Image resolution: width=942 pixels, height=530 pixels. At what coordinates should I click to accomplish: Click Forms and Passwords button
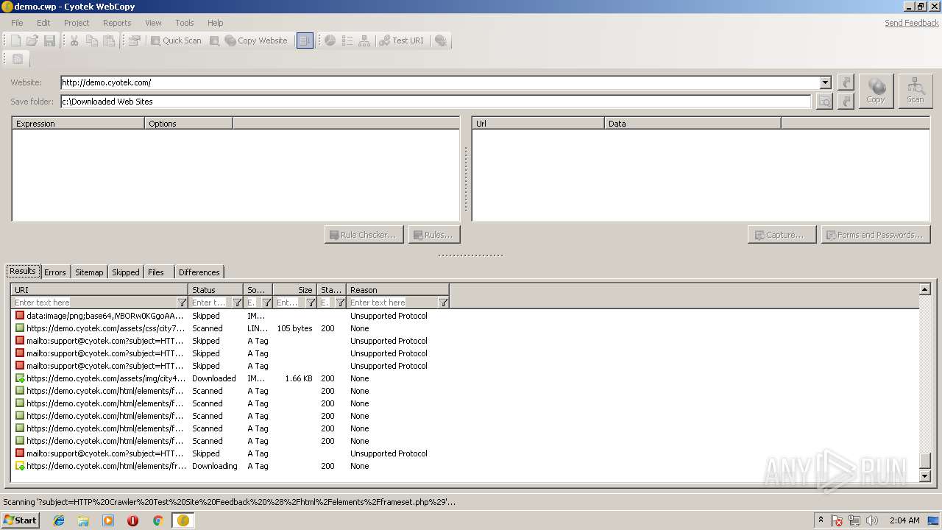[876, 235]
